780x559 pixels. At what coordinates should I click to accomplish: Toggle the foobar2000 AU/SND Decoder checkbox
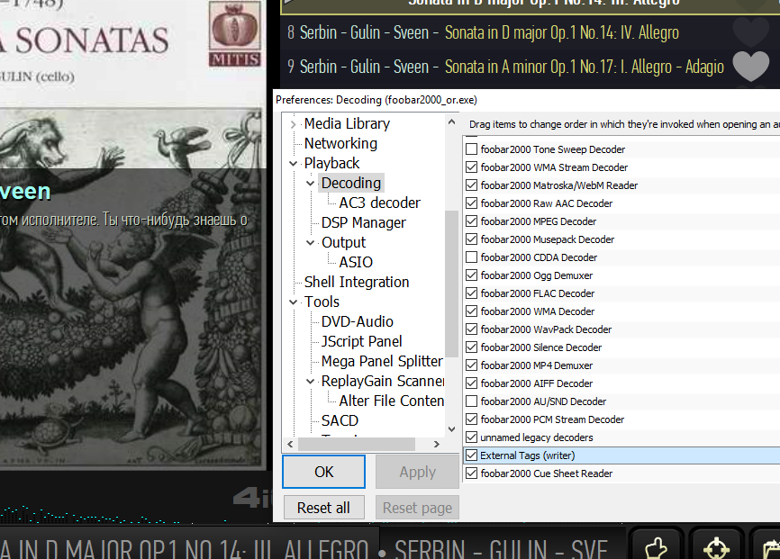click(x=471, y=401)
